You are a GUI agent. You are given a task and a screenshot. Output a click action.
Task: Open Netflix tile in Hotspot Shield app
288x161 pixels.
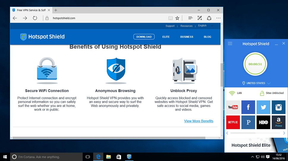pyautogui.click(x=233, y=122)
